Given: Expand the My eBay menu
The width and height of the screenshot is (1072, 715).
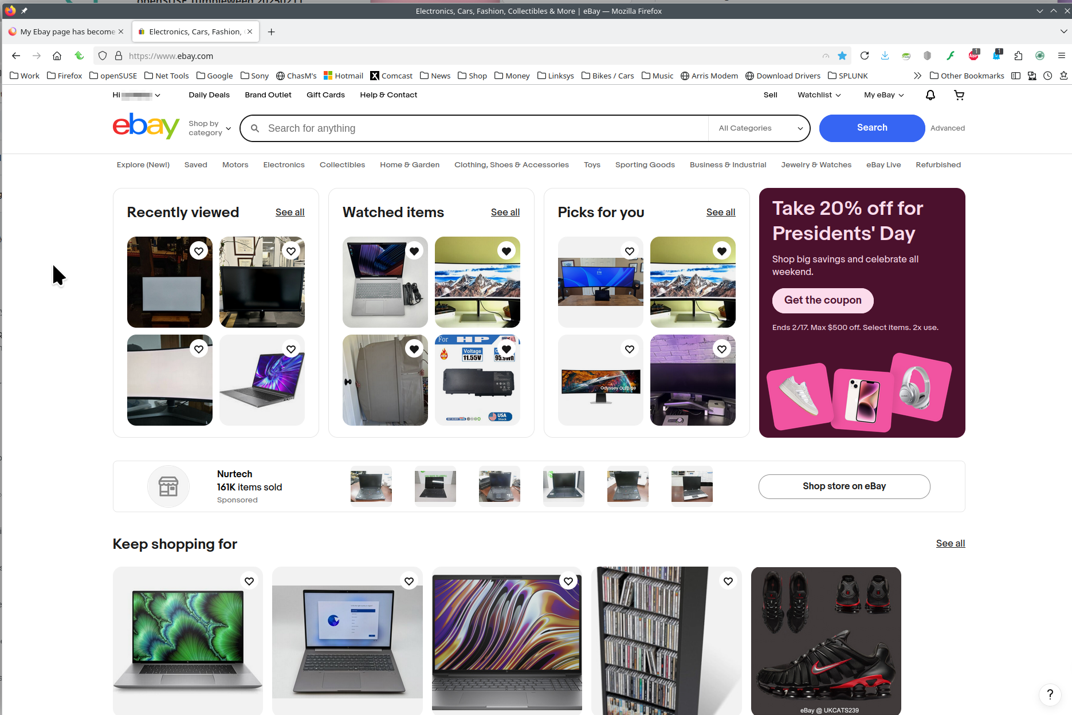Looking at the screenshot, I should pyautogui.click(x=883, y=95).
